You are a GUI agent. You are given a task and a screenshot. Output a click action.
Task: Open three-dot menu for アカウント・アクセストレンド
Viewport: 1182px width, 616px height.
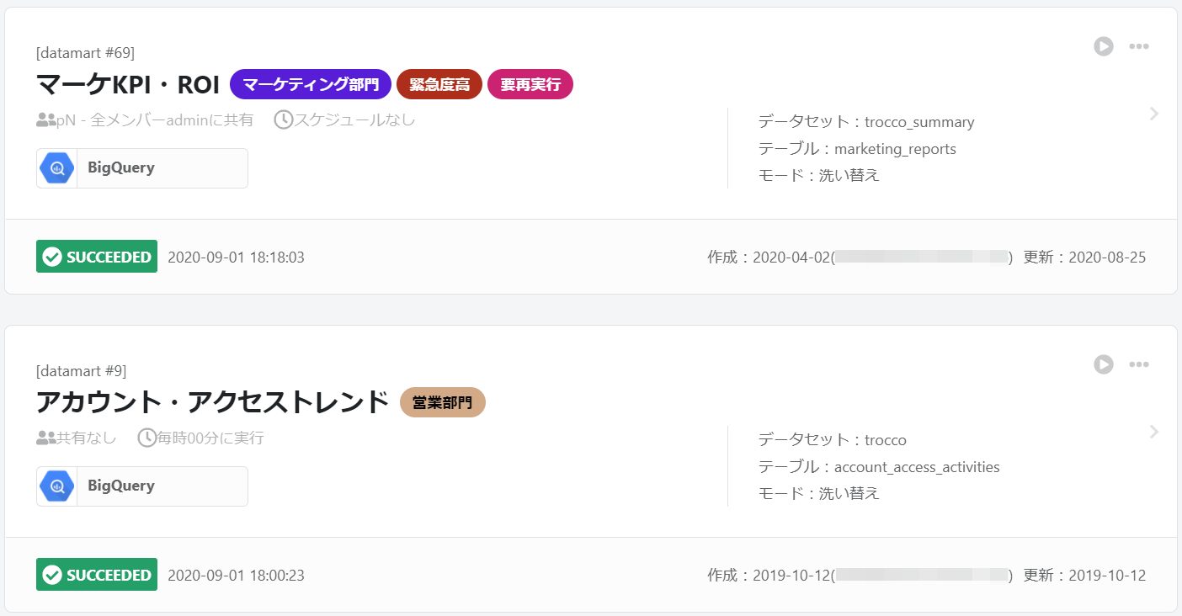[1139, 364]
